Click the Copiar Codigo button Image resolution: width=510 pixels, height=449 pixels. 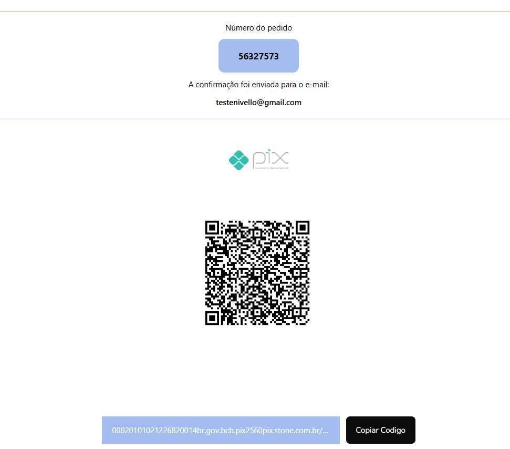click(x=381, y=430)
